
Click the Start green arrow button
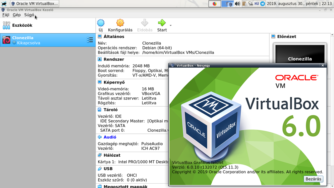pyautogui.click(x=162, y=23)
